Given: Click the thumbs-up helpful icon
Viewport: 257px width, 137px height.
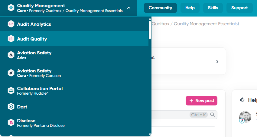Looking at the screenshot, I should point(242,100).
